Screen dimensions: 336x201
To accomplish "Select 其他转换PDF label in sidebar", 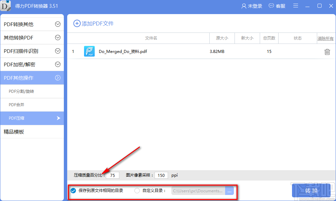I will coord(18,38).
